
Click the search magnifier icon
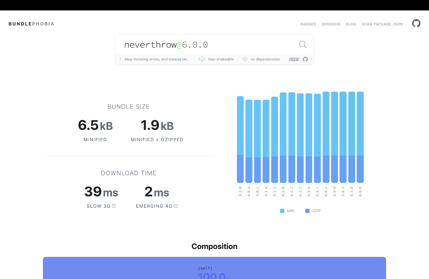click(x=303, y=45)
